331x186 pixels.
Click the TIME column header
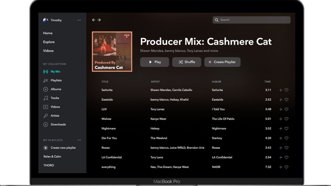[268, 82]
